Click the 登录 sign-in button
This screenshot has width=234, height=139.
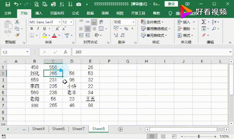171,4
